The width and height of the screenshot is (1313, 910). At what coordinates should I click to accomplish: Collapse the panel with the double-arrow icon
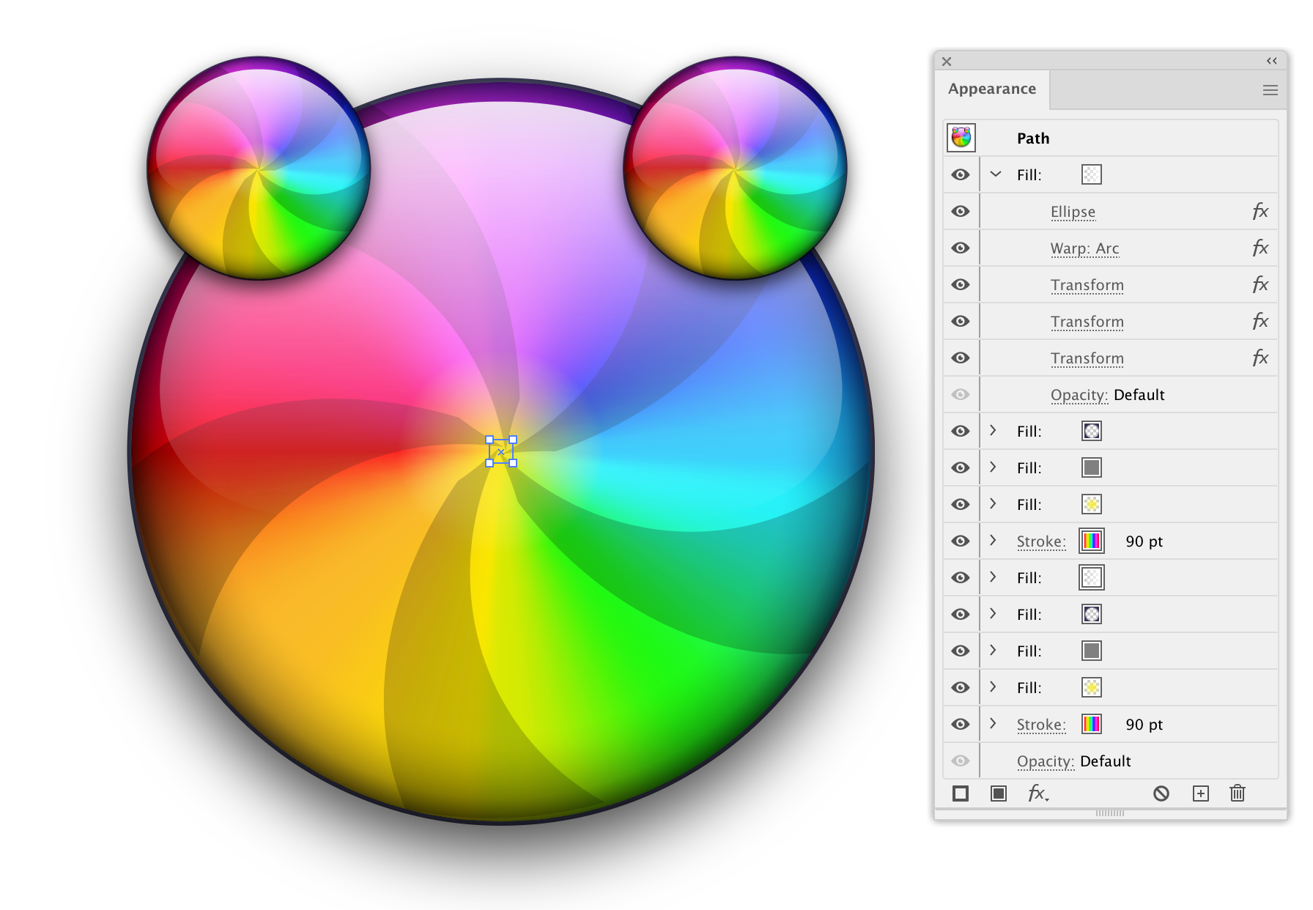tap(1272, 61)
